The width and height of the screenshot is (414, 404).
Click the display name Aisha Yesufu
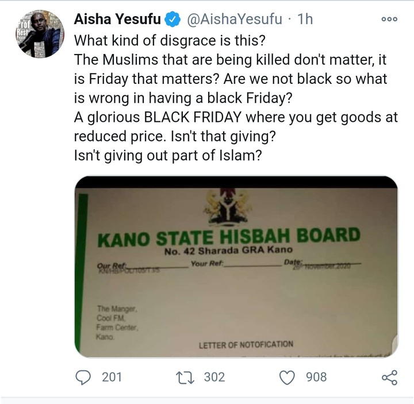tap(118, 20)
